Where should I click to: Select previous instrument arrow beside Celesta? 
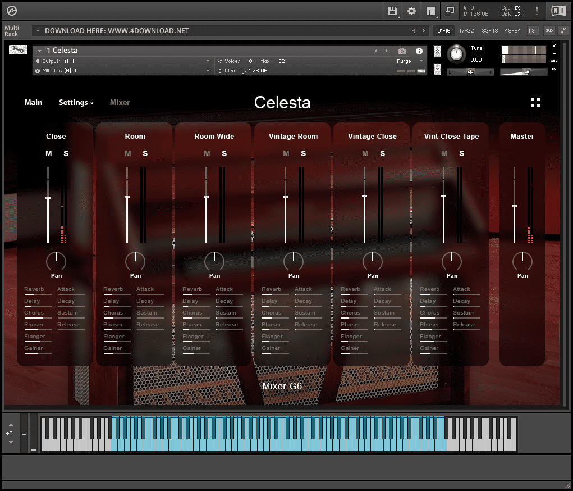click(x=376, y=51)
